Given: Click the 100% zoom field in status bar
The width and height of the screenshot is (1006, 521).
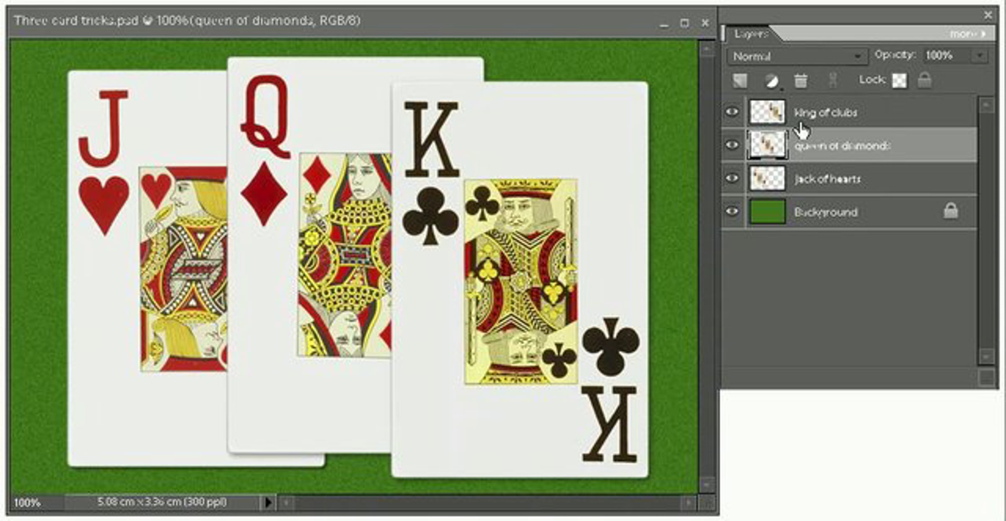Looking at the screenshot, I should click(28, 502).
